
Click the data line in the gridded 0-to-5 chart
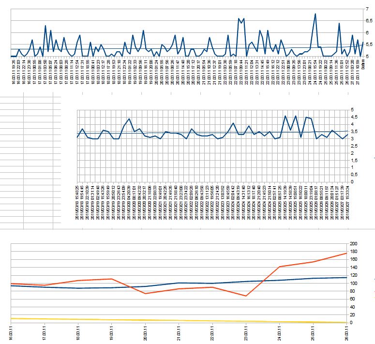212,127
